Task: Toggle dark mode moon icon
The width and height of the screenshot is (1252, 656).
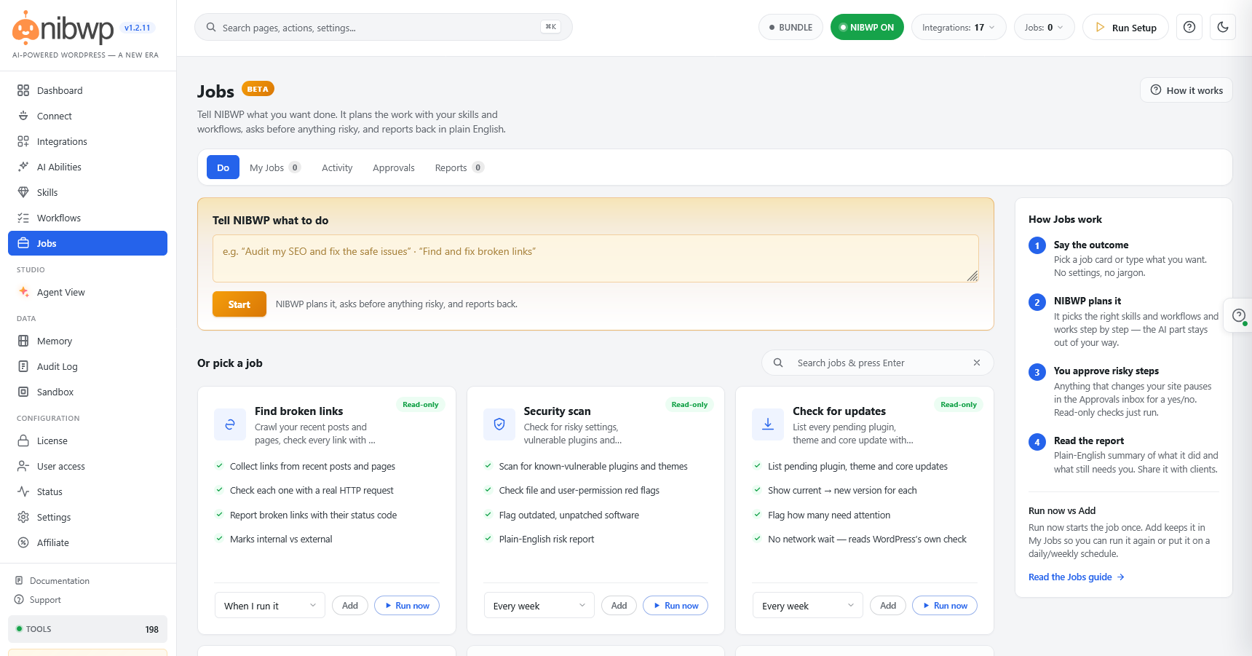Action: [1223, 27]
